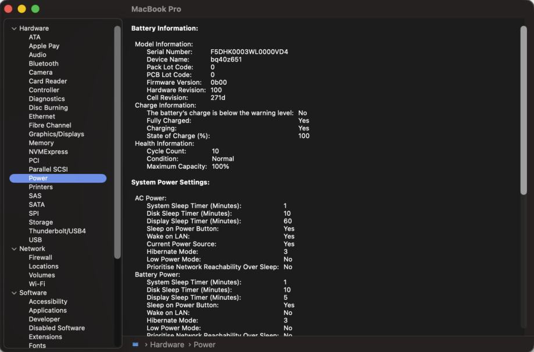The width and height of the screenshot is (534, 352).
Task: Open the Camera section
Action: (x=41, y=72)
